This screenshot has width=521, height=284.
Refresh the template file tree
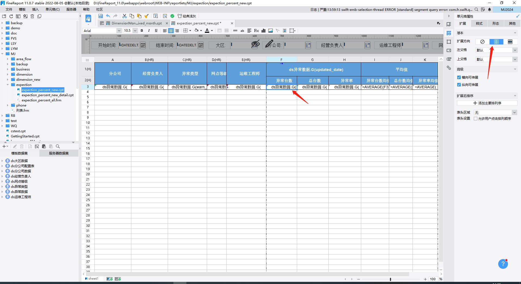11,16
